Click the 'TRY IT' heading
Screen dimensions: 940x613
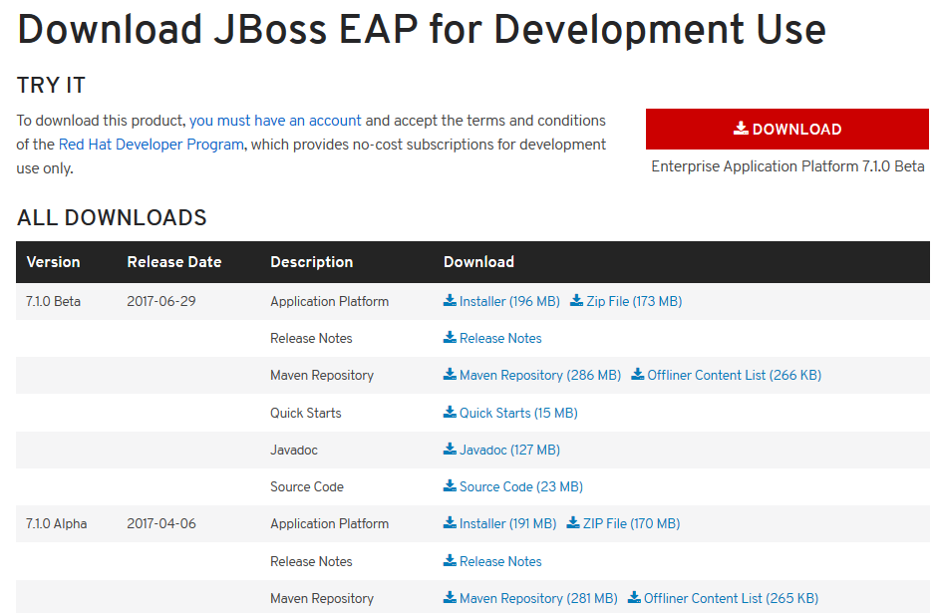point(51,85)
